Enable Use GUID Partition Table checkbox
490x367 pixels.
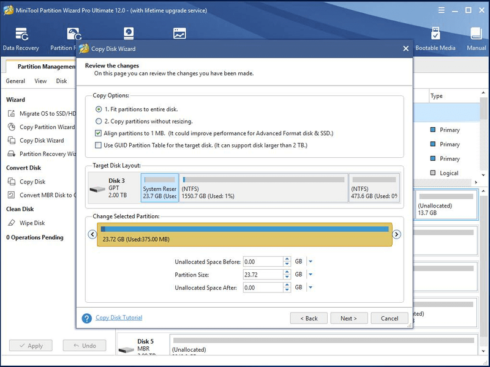[x=98, y=145]
